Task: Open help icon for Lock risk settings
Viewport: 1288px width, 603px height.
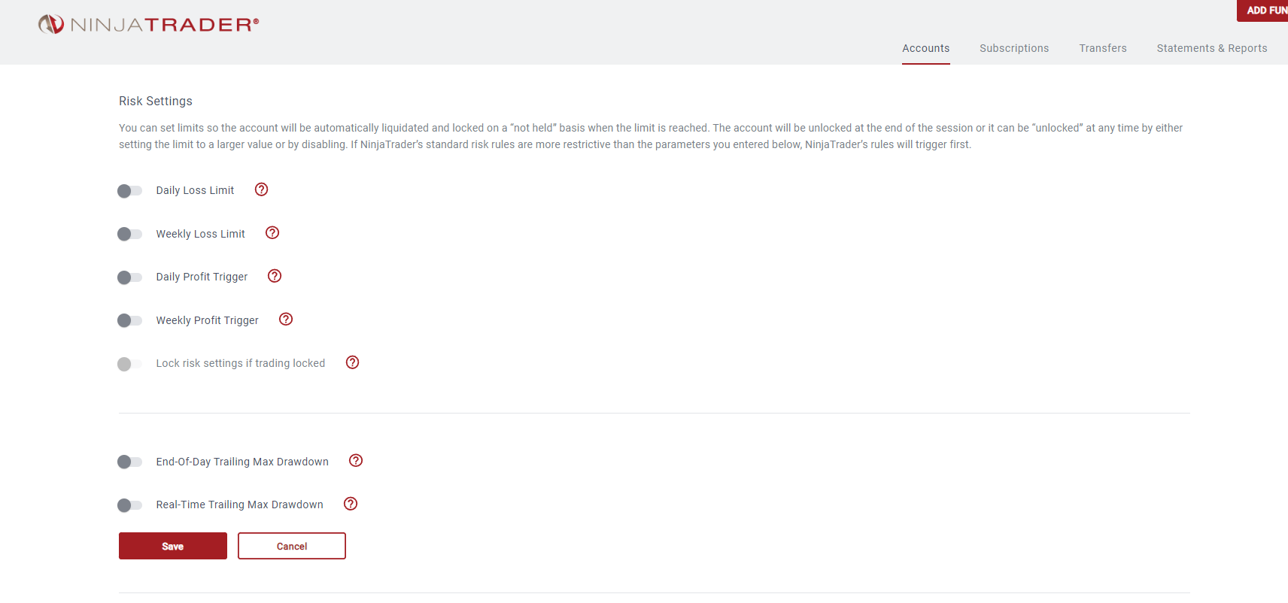Action: click(352, 362)
